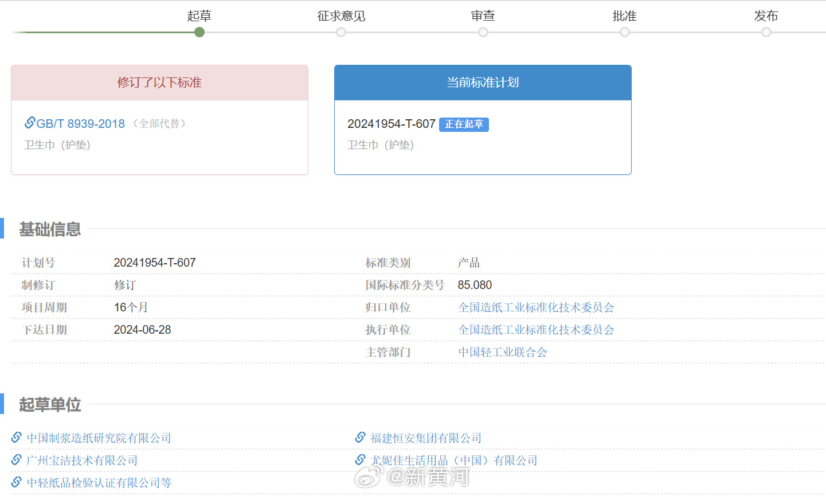The image size is (826, 496).
Task: Open 归口单位 link 全国造纸工业标准化技术委员会
Action: (536, 307)
